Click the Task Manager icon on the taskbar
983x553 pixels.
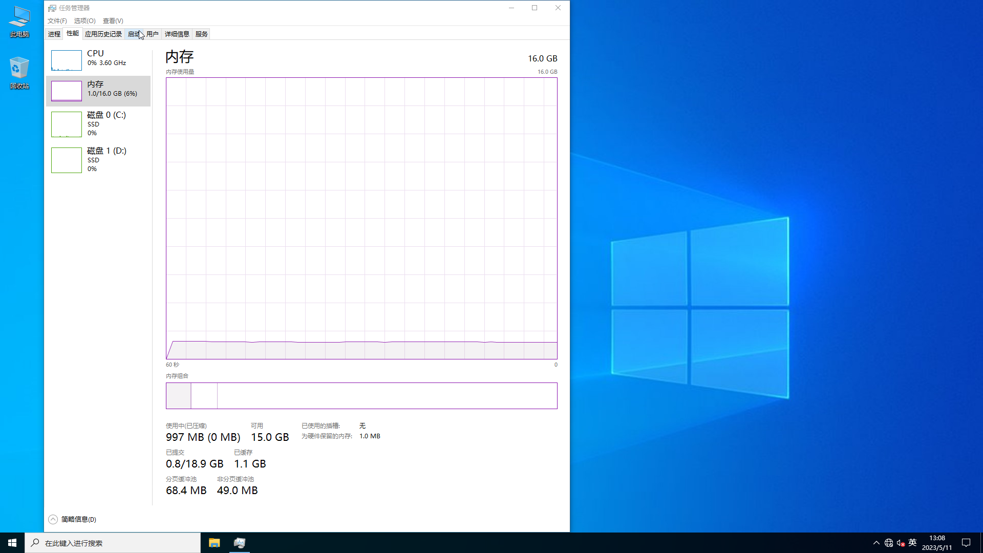click(239, 542)
